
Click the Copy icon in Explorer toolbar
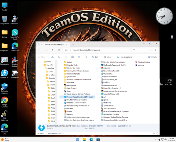tap(59, 57)
